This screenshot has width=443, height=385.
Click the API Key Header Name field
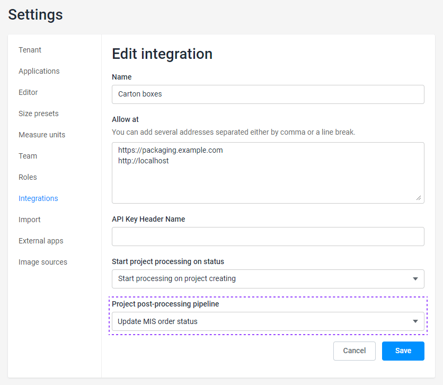tap(268, 237)
